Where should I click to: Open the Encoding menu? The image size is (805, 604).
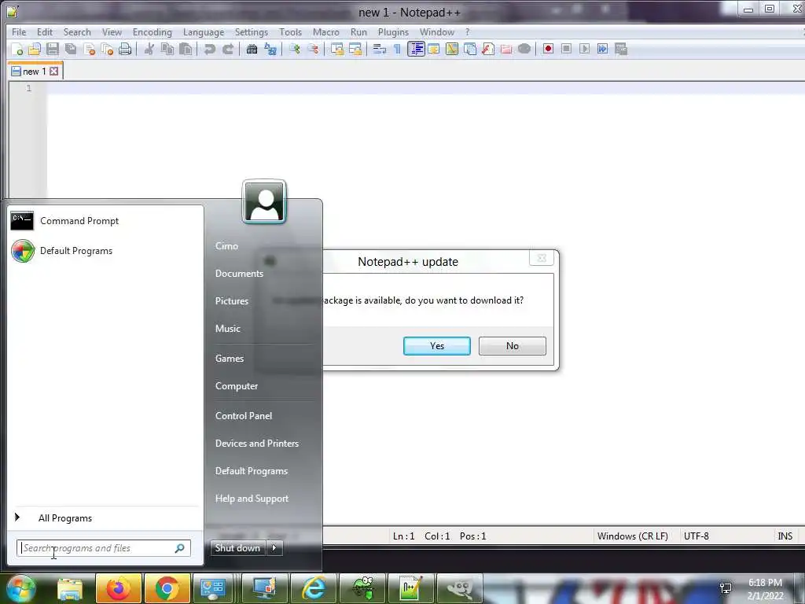(152, 31)
